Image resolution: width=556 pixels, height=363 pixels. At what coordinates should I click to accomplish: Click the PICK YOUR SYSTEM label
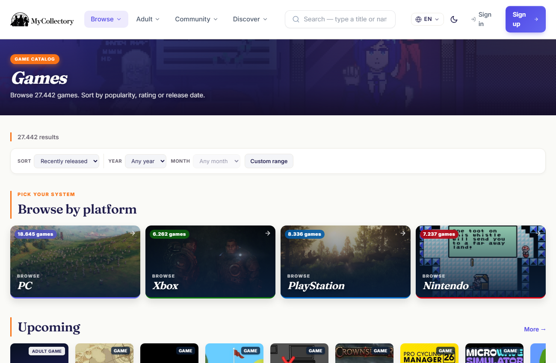coord(46,194)
